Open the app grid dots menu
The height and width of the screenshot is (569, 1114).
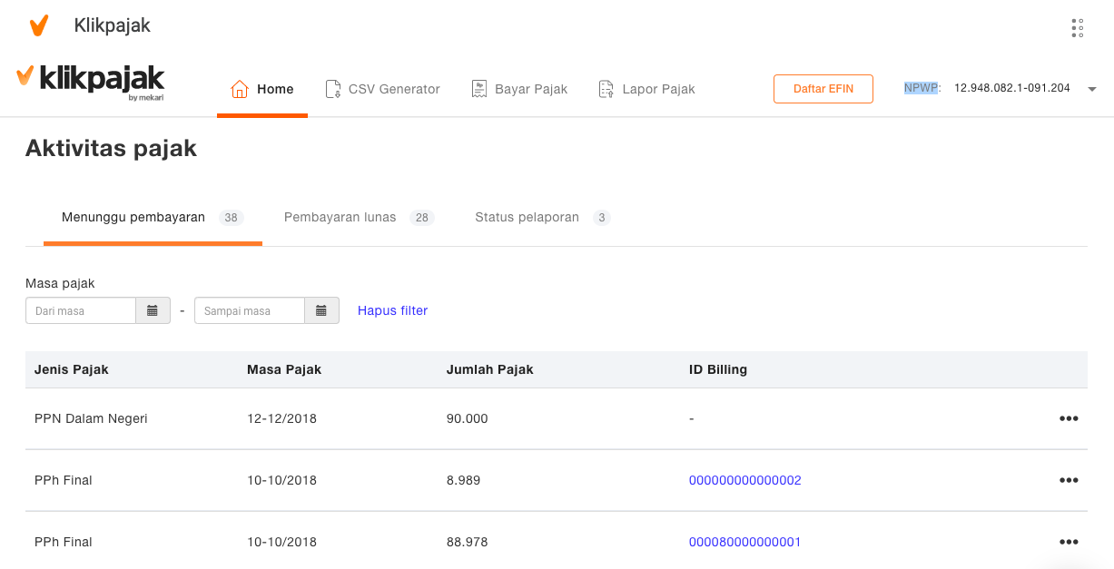click(x=1077, y=28)
